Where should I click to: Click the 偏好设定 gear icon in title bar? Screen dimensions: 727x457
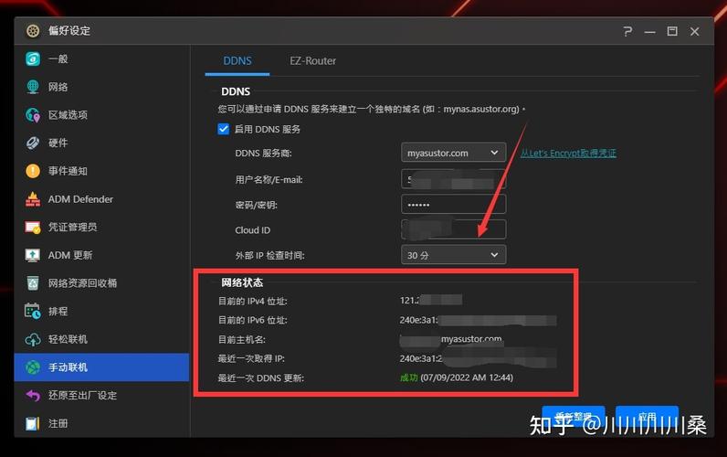[x=33, y=31]
